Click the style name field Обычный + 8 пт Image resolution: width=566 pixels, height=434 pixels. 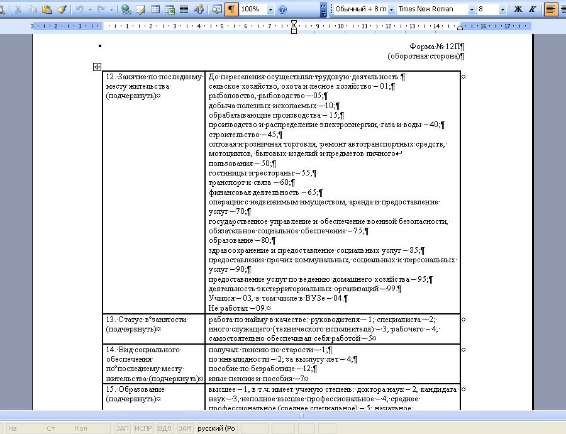pos(360,9)
